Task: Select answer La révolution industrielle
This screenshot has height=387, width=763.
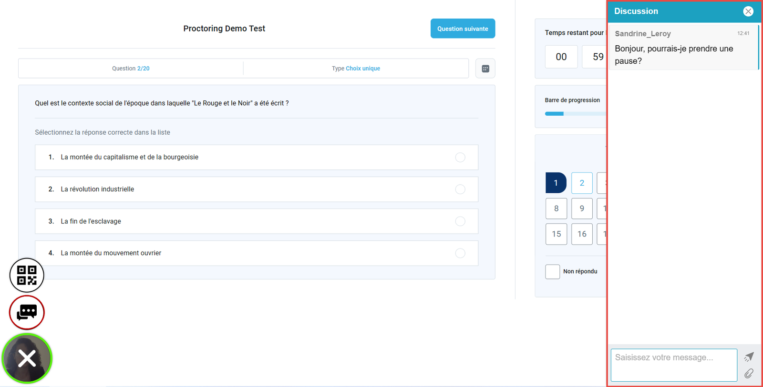Action: [x=460, y=189]
